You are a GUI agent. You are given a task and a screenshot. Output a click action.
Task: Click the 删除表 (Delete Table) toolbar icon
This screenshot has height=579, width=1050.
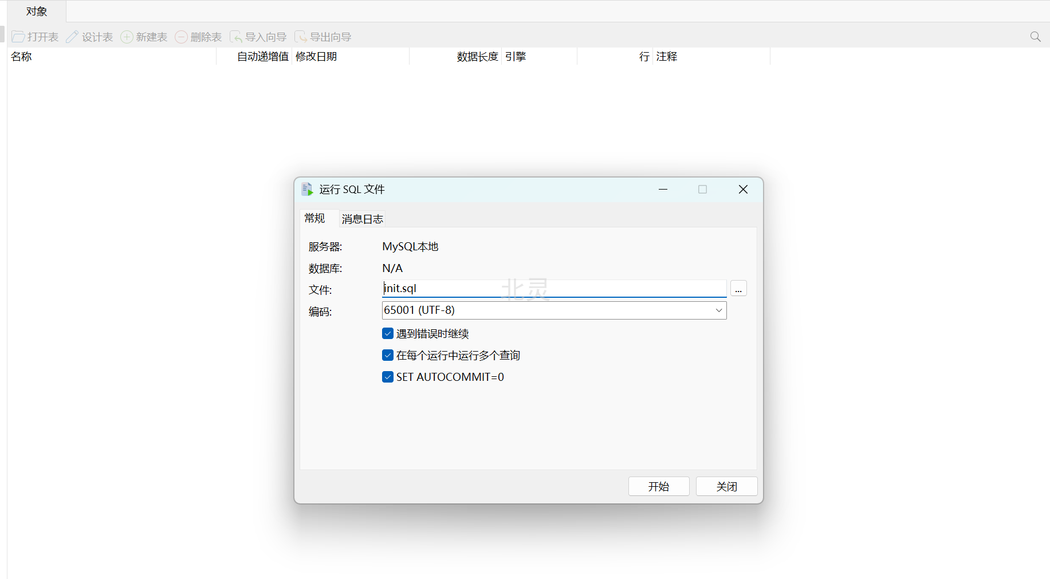pos(181,37)
